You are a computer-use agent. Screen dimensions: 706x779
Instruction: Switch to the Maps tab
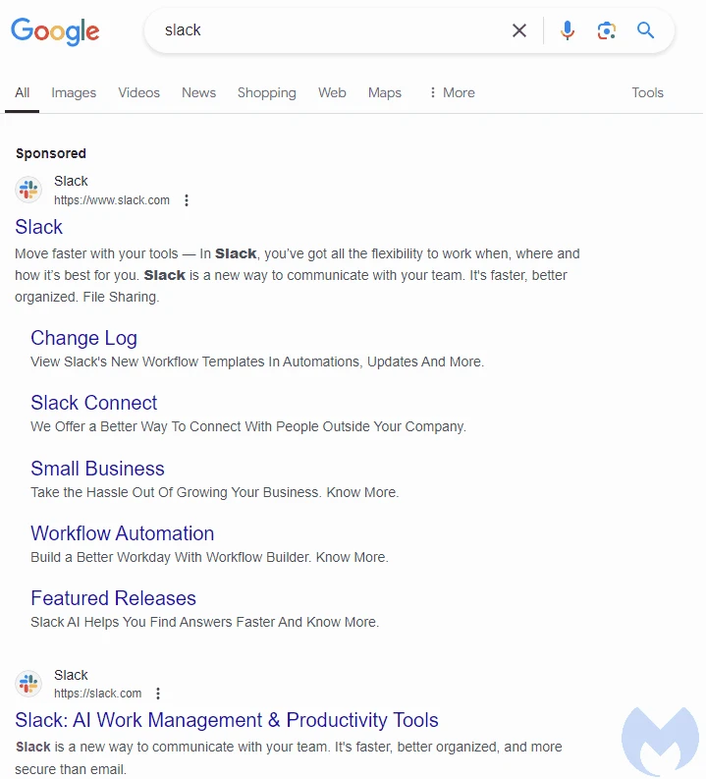[x=385, y=93]
